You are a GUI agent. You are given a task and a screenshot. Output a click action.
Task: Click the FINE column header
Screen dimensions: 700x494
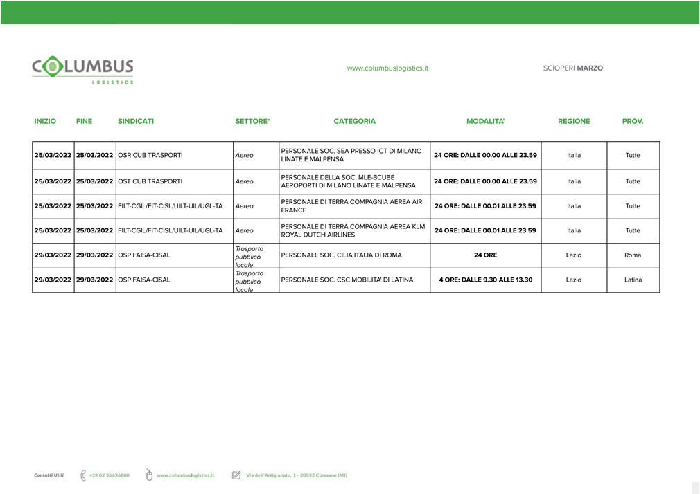84,121
